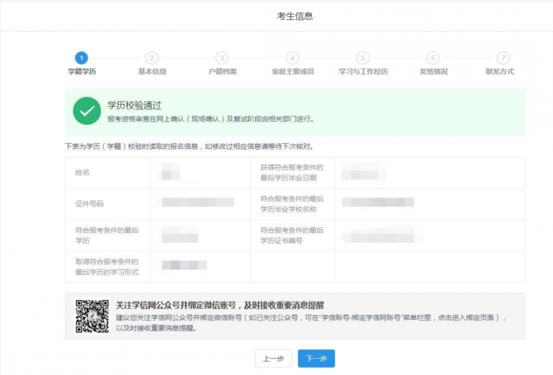Click the blurred 毕业学校名称 value
Viewport: 553px width, 375px height.
tap(378, 203)
